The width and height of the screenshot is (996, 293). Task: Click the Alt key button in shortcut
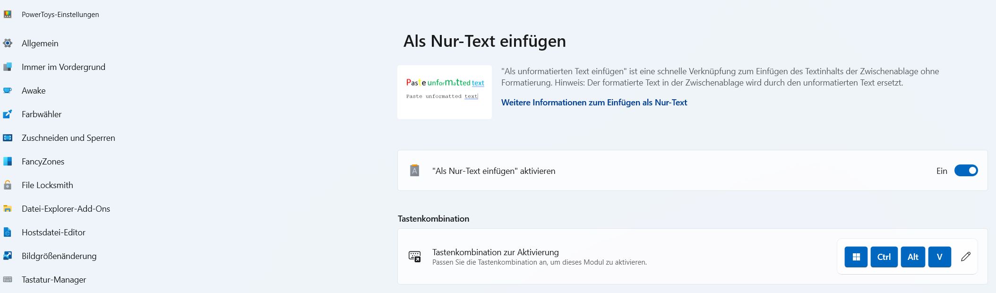[913, 257]
